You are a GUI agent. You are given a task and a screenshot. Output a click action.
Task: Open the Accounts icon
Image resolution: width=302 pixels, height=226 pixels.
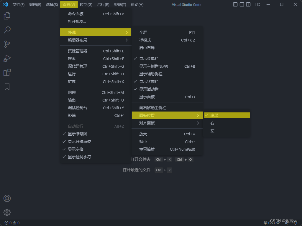tap(7, 198)
